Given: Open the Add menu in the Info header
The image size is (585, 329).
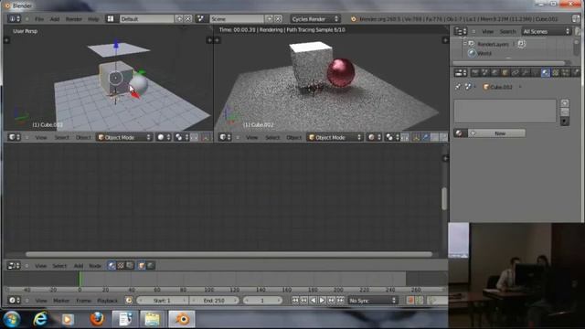Looking at the screenshot, I should coord(55,18).
